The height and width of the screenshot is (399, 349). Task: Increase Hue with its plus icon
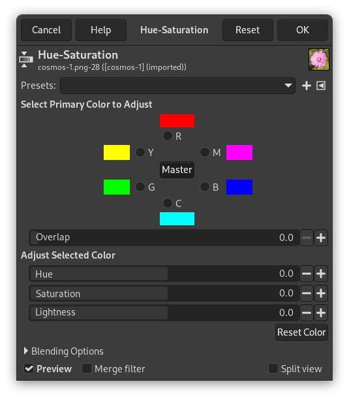pyautogui.click(x=321, y=274)
